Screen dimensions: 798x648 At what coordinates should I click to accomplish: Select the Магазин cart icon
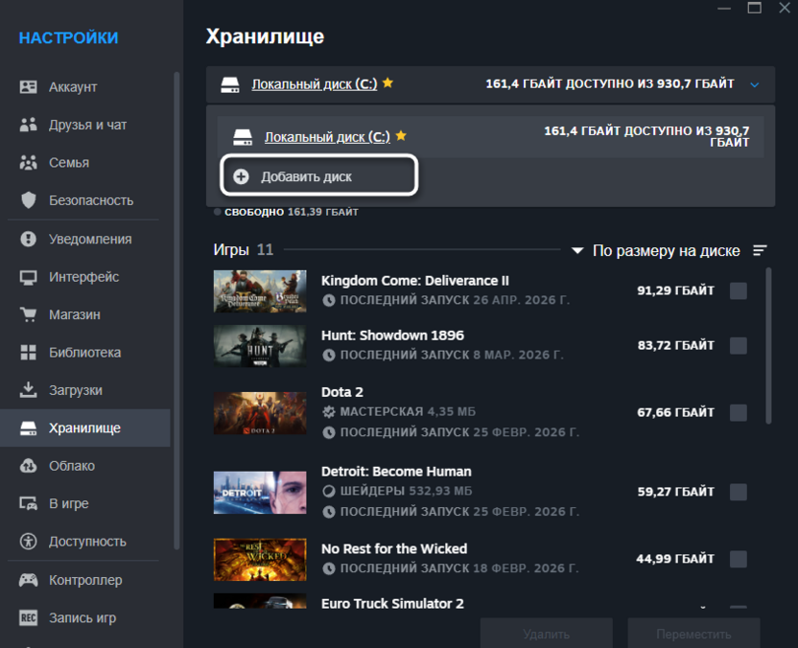click(28, 314)
